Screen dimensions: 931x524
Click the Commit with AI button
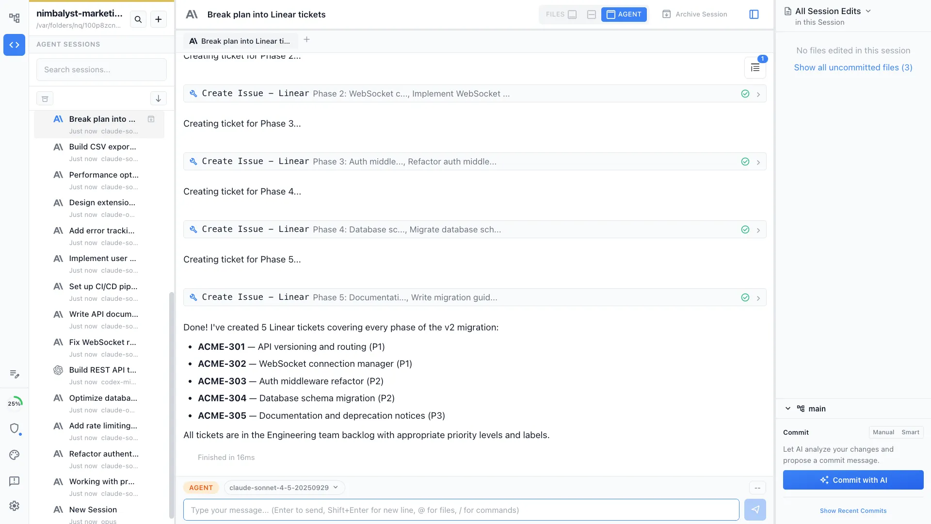852,480
